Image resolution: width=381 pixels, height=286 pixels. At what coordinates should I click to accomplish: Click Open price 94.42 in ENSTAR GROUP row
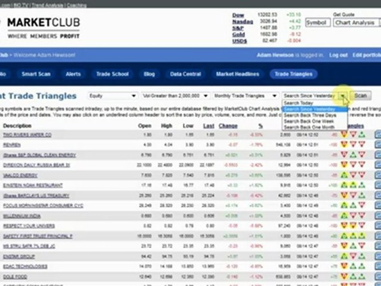[x=146, y=256]
